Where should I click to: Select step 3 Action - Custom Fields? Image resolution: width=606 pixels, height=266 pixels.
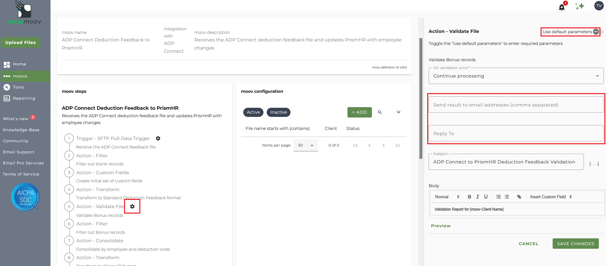(103, 173)
